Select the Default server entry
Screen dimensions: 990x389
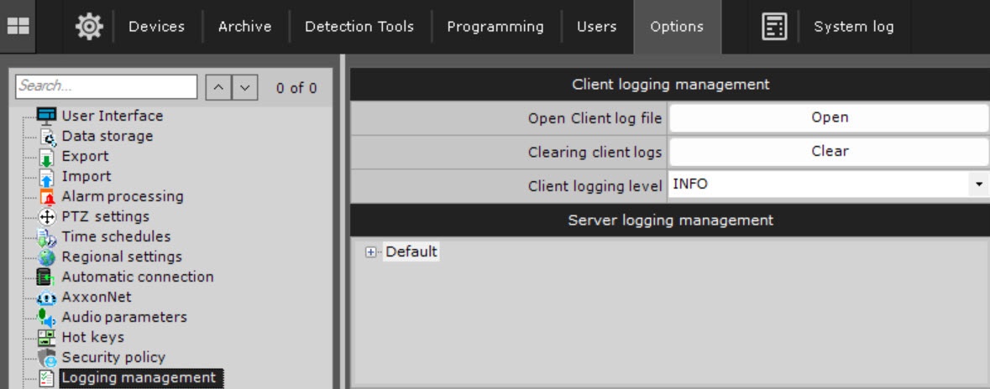[x=411, y=252]
